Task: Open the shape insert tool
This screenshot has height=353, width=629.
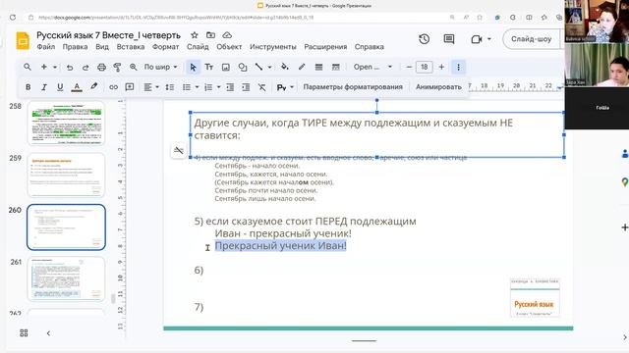Action: point(243,68)
